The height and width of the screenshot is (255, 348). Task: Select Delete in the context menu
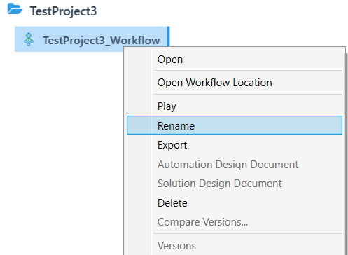pyautogui.click(x=235, y=203)
